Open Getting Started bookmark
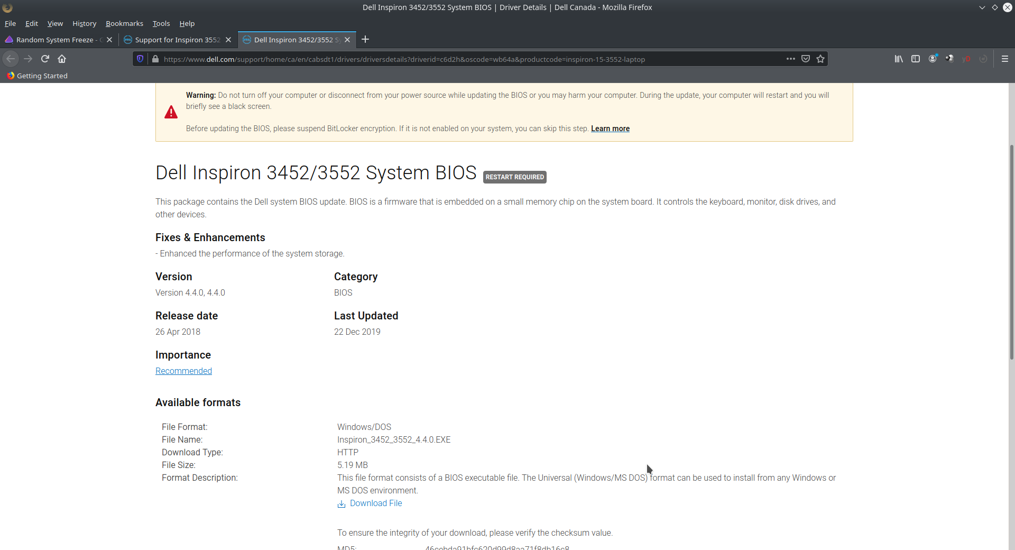Screen dimensions: 1015x550 [x=37, y=76]
